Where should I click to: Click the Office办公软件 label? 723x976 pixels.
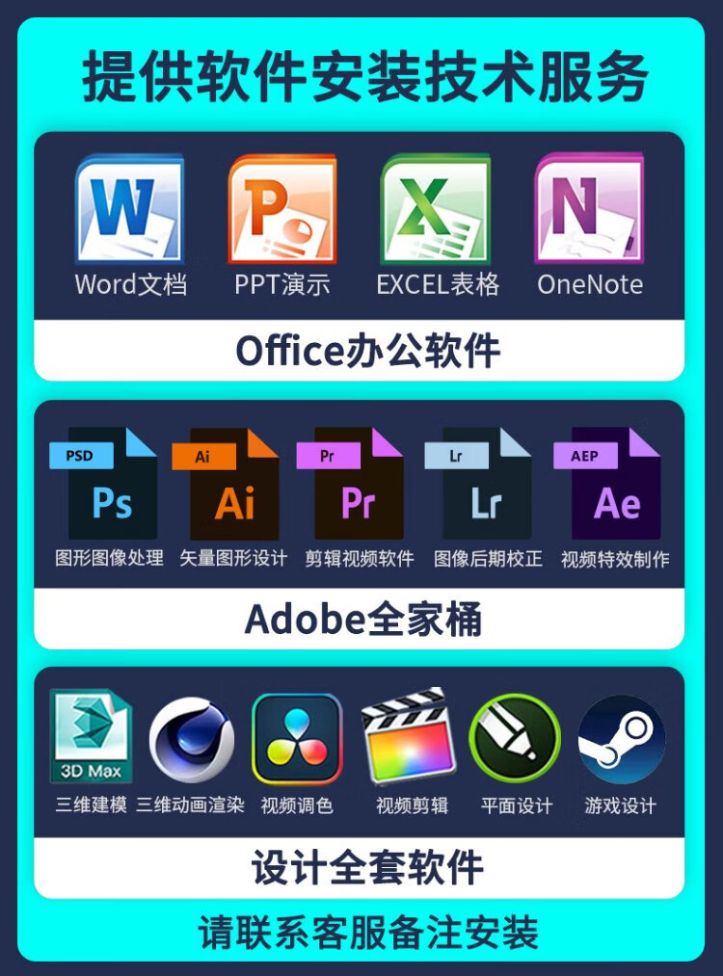(x=367, y=350)
